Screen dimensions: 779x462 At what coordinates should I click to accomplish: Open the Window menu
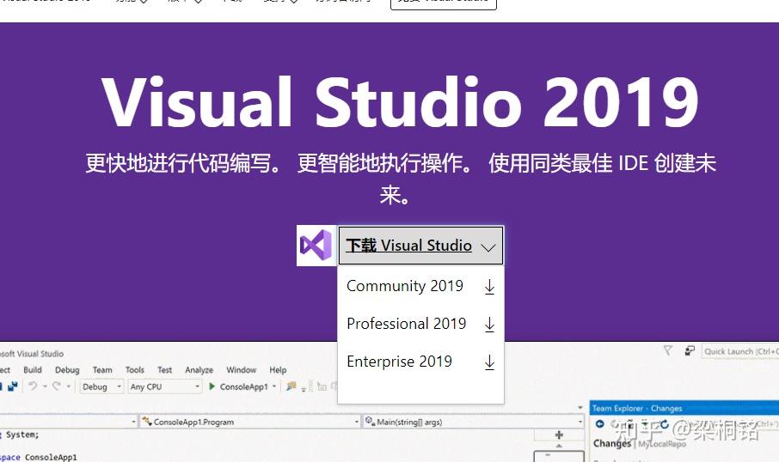(x=241, y=370)
